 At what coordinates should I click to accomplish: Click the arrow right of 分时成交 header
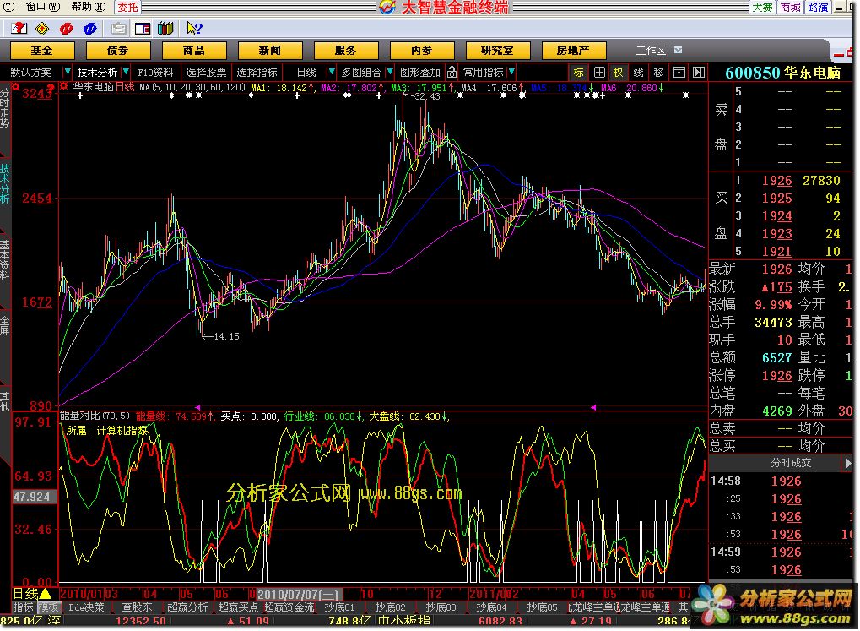(848, 463)
